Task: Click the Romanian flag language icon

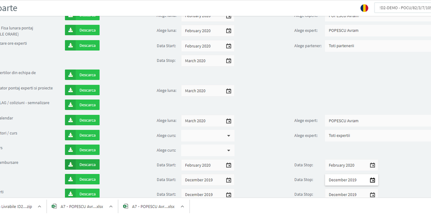Action: [x=364, y=8]
